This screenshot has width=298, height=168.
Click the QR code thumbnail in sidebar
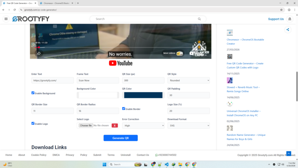click(230, 56)
